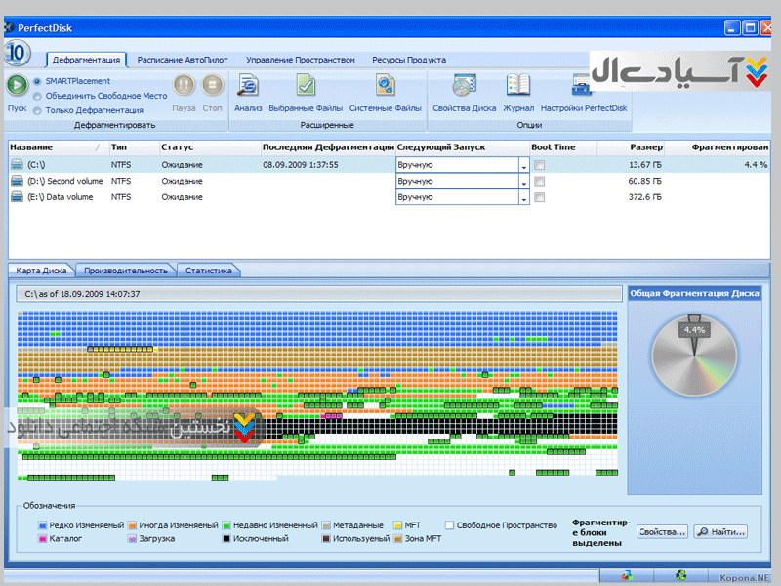781x586 pixels.
Task: Click the green Пуск start button
Action: [x=17, y=86]
